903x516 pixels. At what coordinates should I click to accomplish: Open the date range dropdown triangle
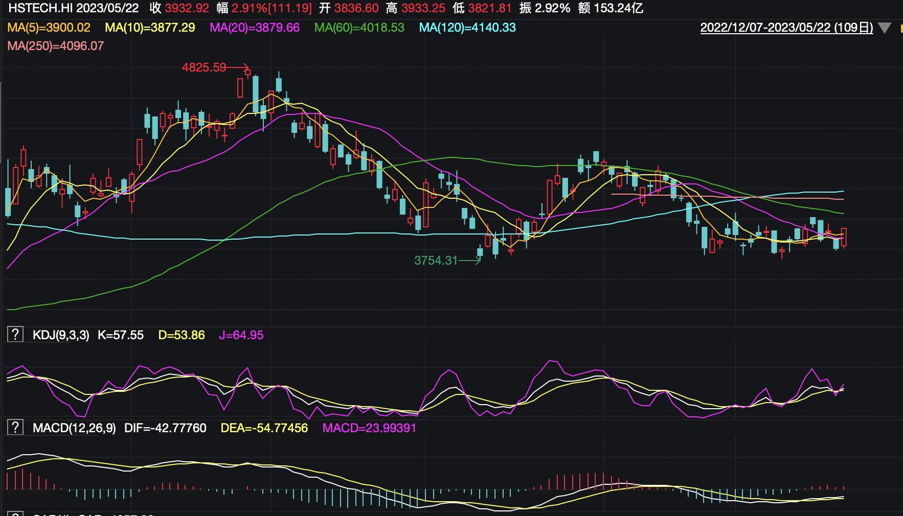(x=884, y=28)
